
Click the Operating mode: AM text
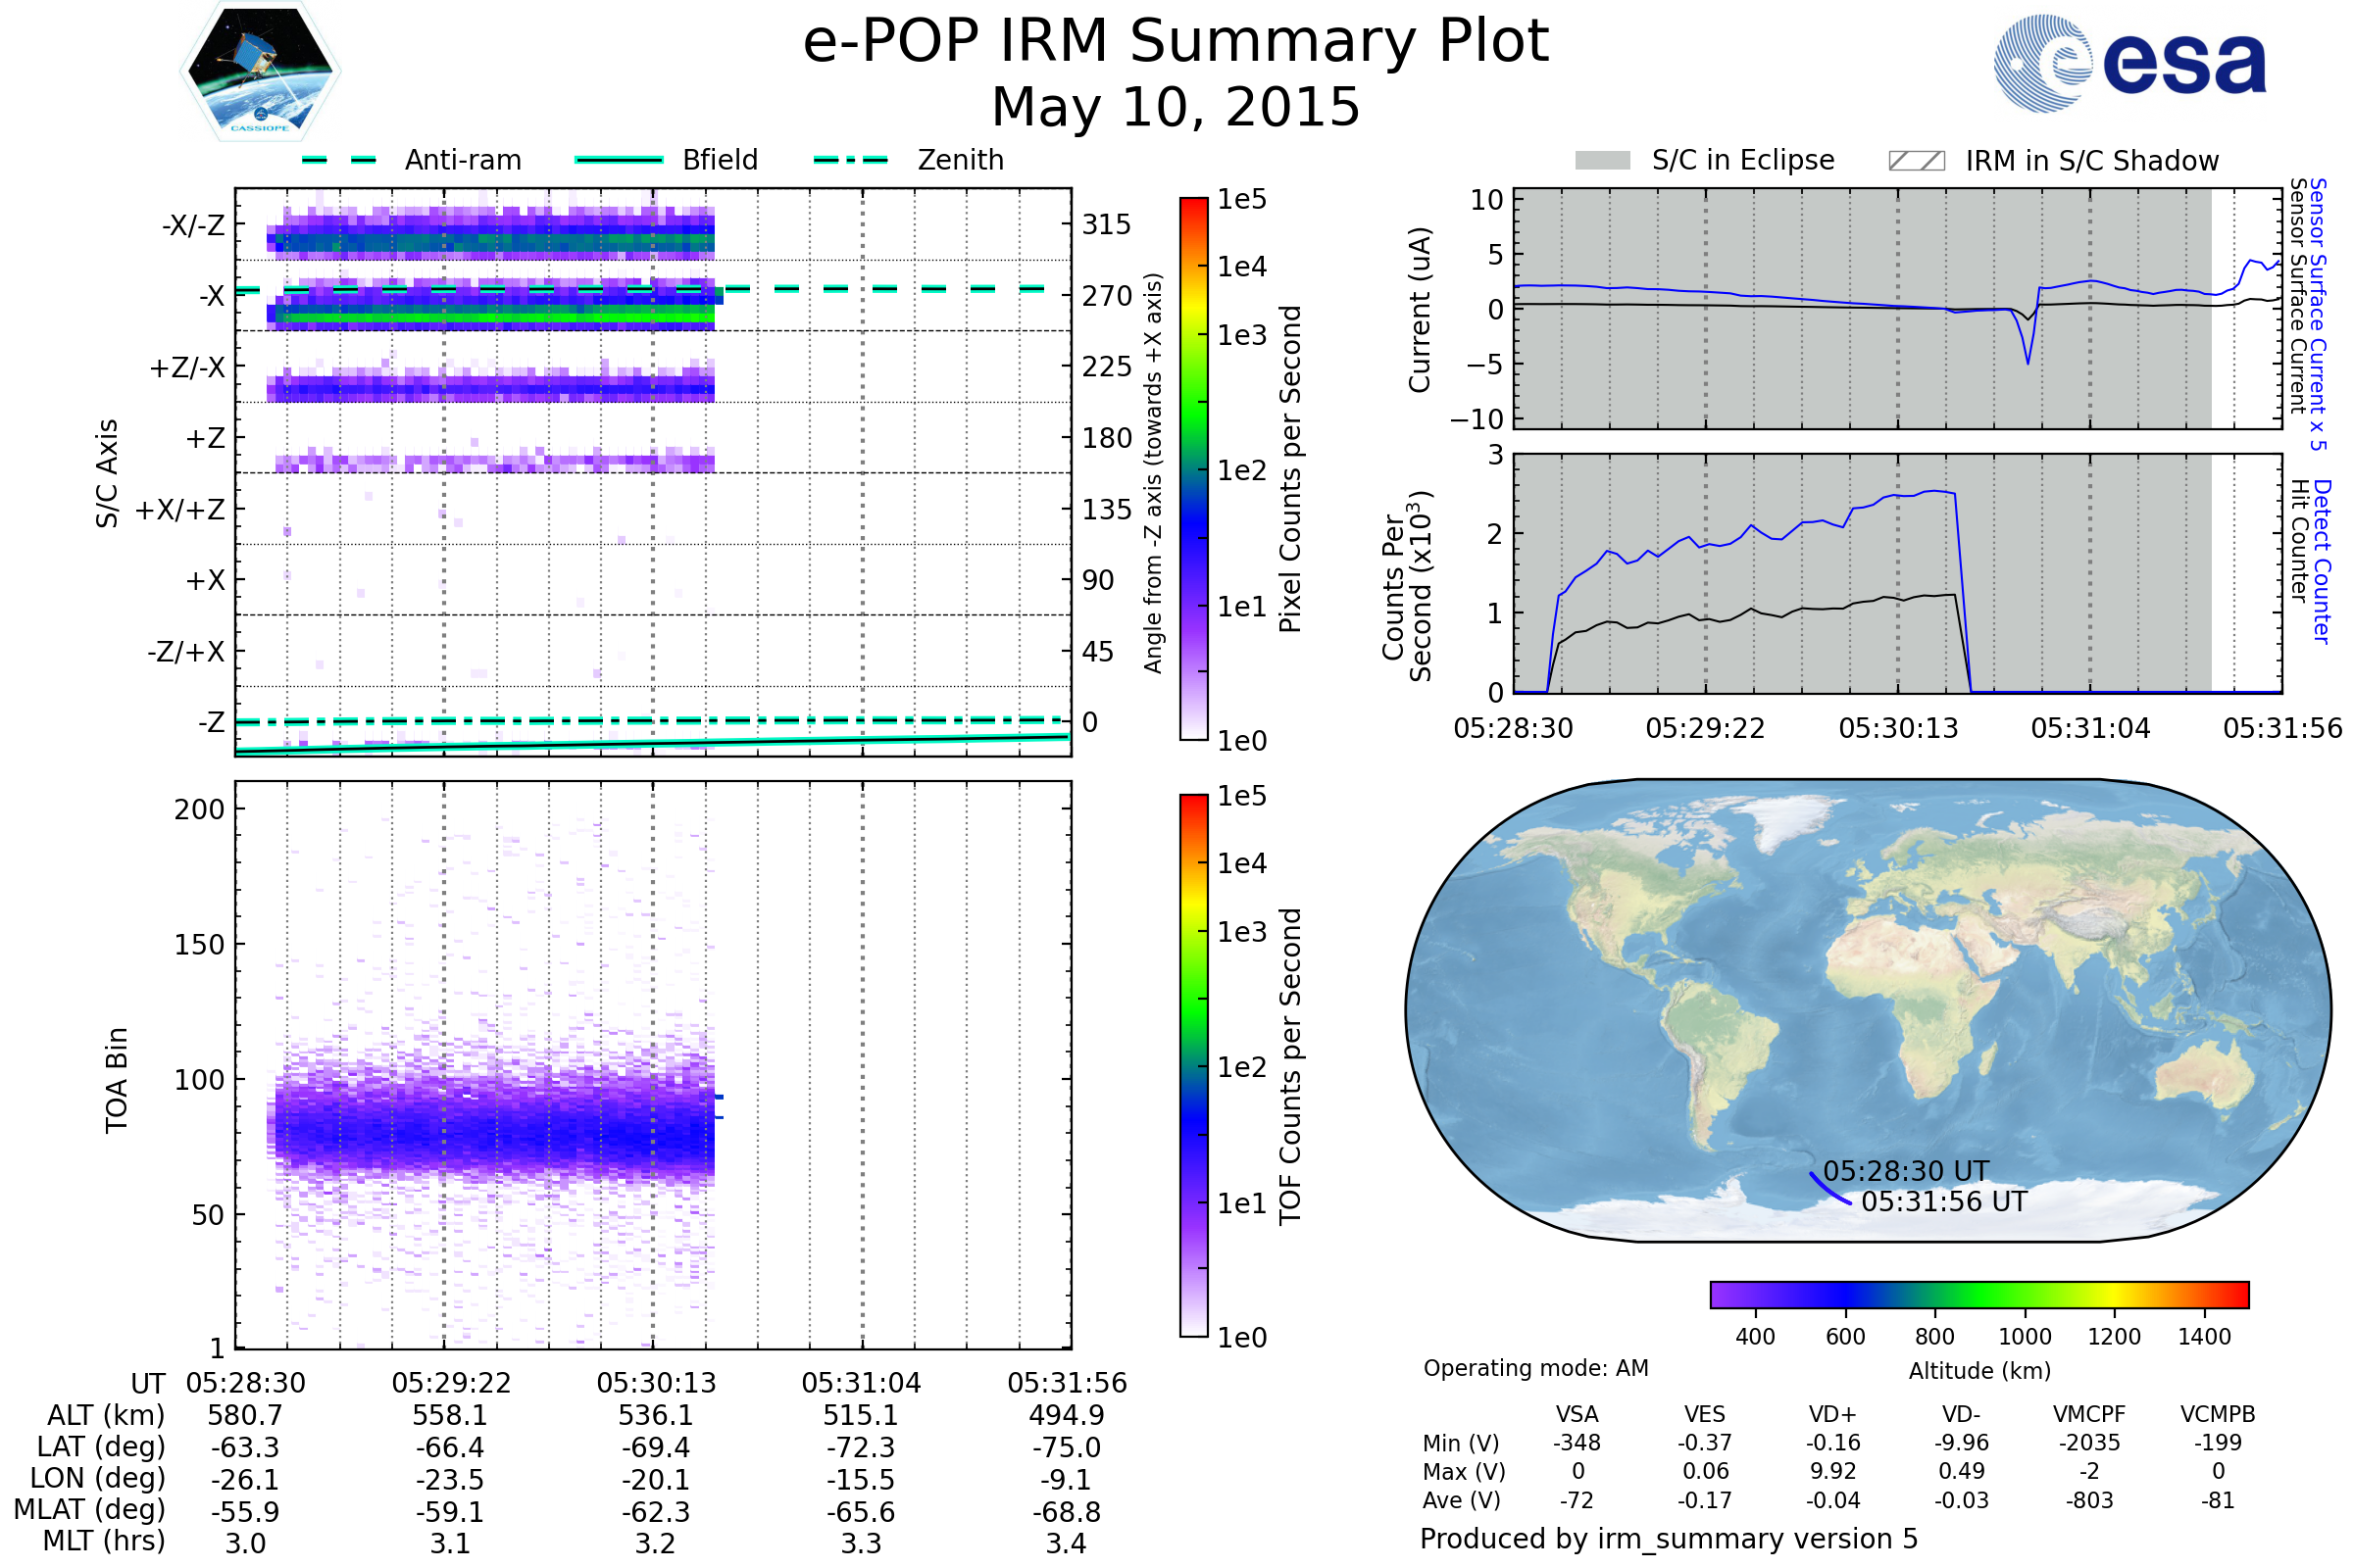coord(1535,1368)
